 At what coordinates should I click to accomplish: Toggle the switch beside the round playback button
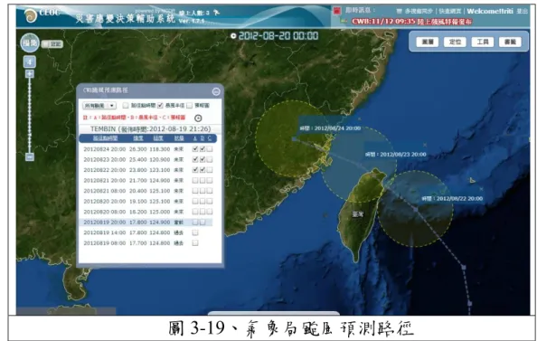click(x=52, y=44)
